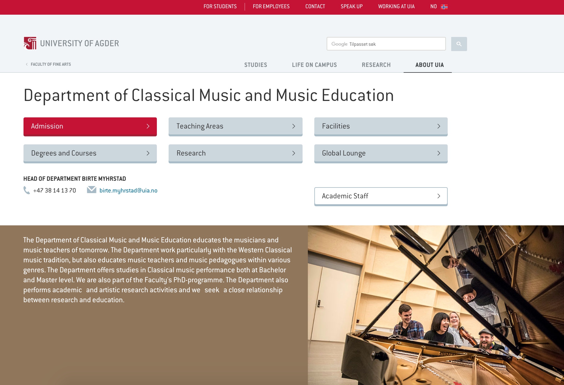564x385 pixels.
Task: Click the arrow on the Admission button
Action: (x=148, y=126)
